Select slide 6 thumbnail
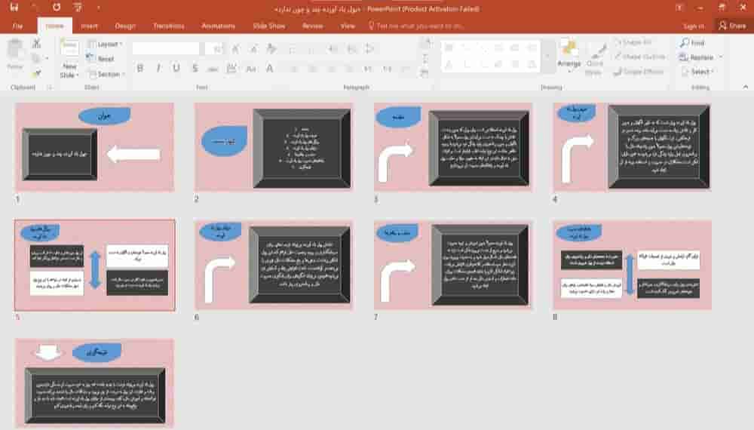The width and height of the screenshot is (754, 430). click(273, 265)
